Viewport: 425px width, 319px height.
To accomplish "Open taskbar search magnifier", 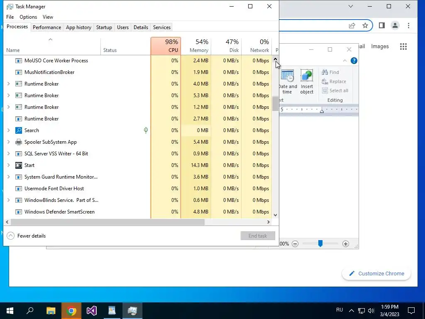I will pos(30,311).
